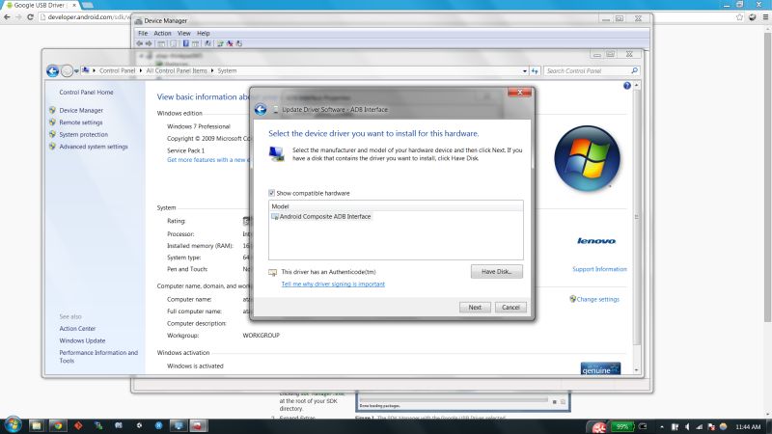Click the back arrow in the Update Driver Software dialog
772x434 pixels.
(261, 110)
